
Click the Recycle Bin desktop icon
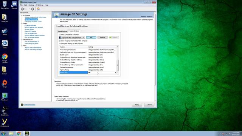coord(5,5)
